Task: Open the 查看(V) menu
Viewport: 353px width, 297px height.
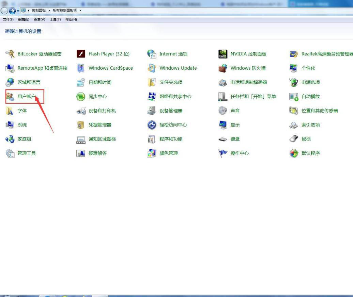Action: pos(40,19)
